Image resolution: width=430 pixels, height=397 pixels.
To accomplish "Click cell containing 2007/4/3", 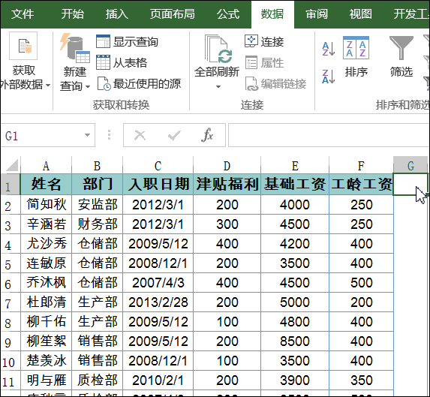I will 158,283.
